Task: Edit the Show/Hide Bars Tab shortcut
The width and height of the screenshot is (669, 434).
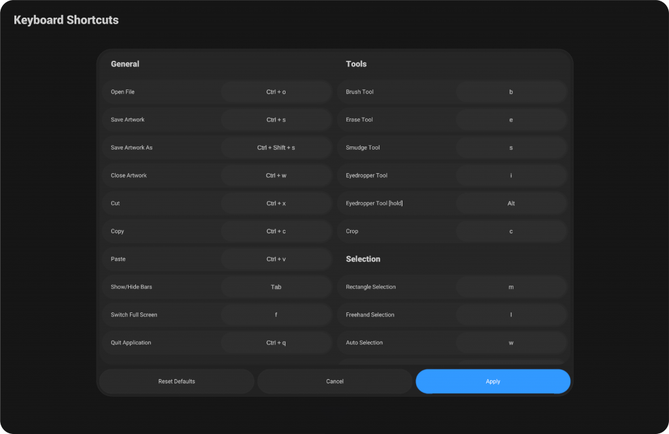Action: pos(276,287)
